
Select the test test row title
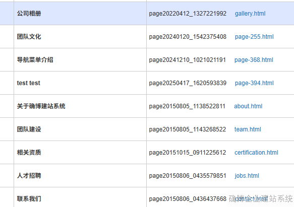coord(29,83)
